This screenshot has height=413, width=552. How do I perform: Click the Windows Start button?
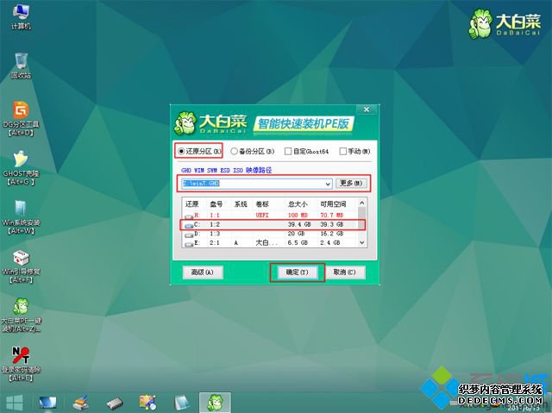point(15,403)
